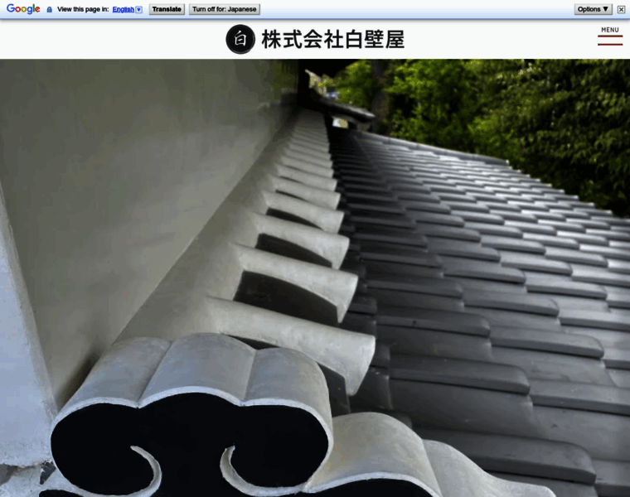Click the Google logo in translate bar
This screenshot has height=497, width=630.
23,9
